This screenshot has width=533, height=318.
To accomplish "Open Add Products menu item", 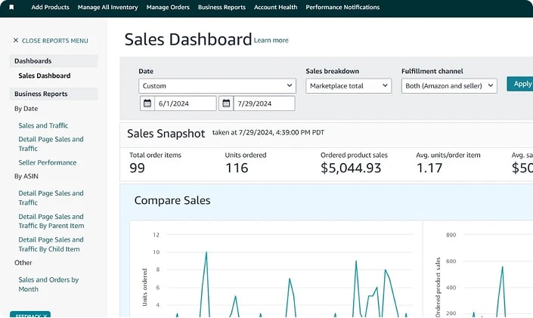I will point(50,7).
